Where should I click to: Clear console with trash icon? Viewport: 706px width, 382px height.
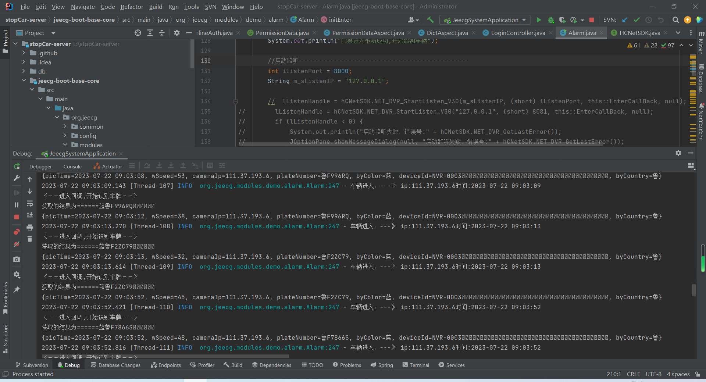tap(30, 239)
